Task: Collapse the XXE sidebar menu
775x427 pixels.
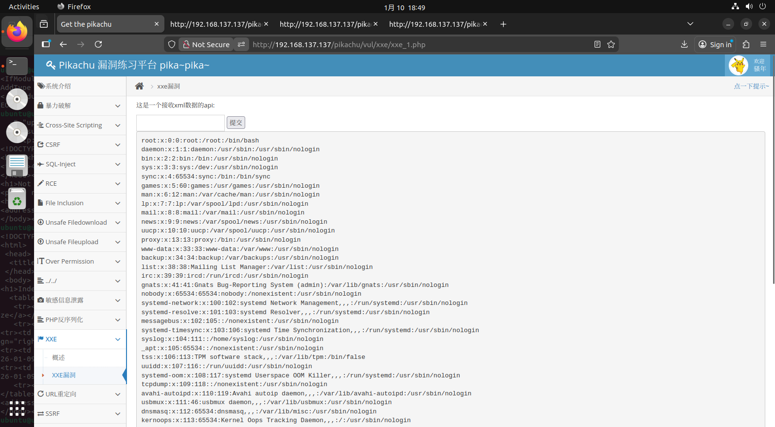Action: coord(80,339)
